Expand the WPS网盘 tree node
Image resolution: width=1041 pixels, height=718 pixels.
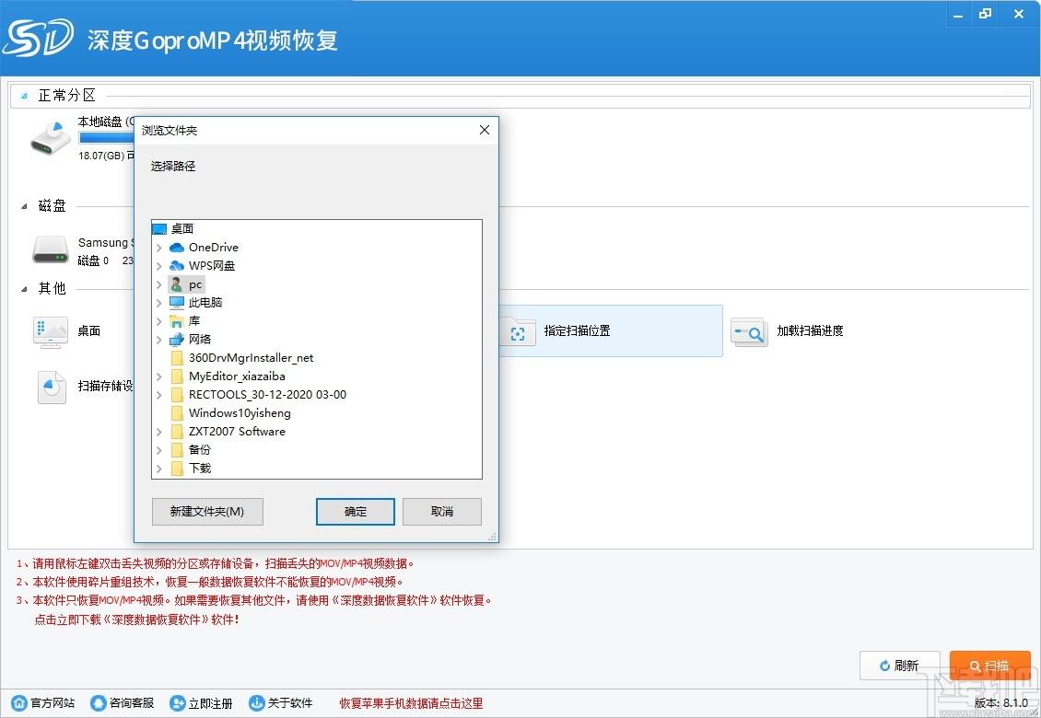click(158, 266)
